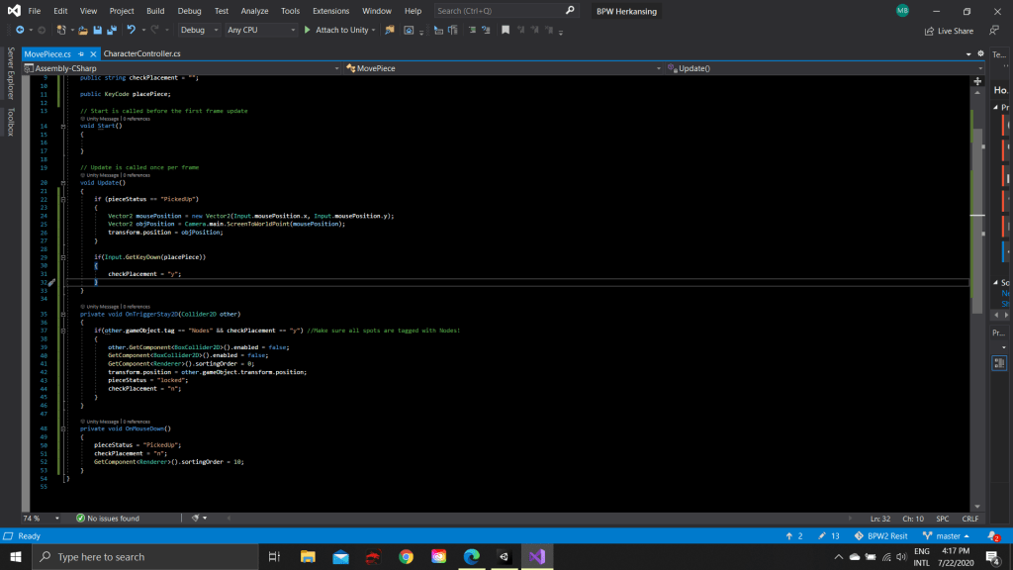This screenshot has width=1013, height=570.
Task: Click the bookmark toggle icon in toolbar
Action: click(x=506, y=31)
